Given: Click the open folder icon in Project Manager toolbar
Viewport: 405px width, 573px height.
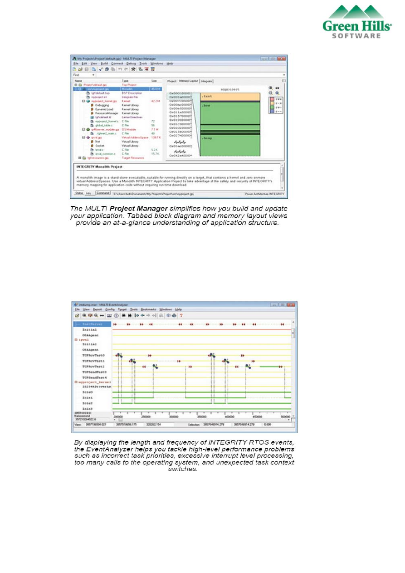Looking at the screenshot, I should point(80,69).
